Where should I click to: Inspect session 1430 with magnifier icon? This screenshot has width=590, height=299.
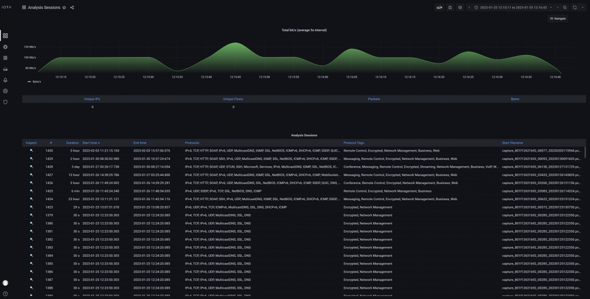tap(31, 150)
